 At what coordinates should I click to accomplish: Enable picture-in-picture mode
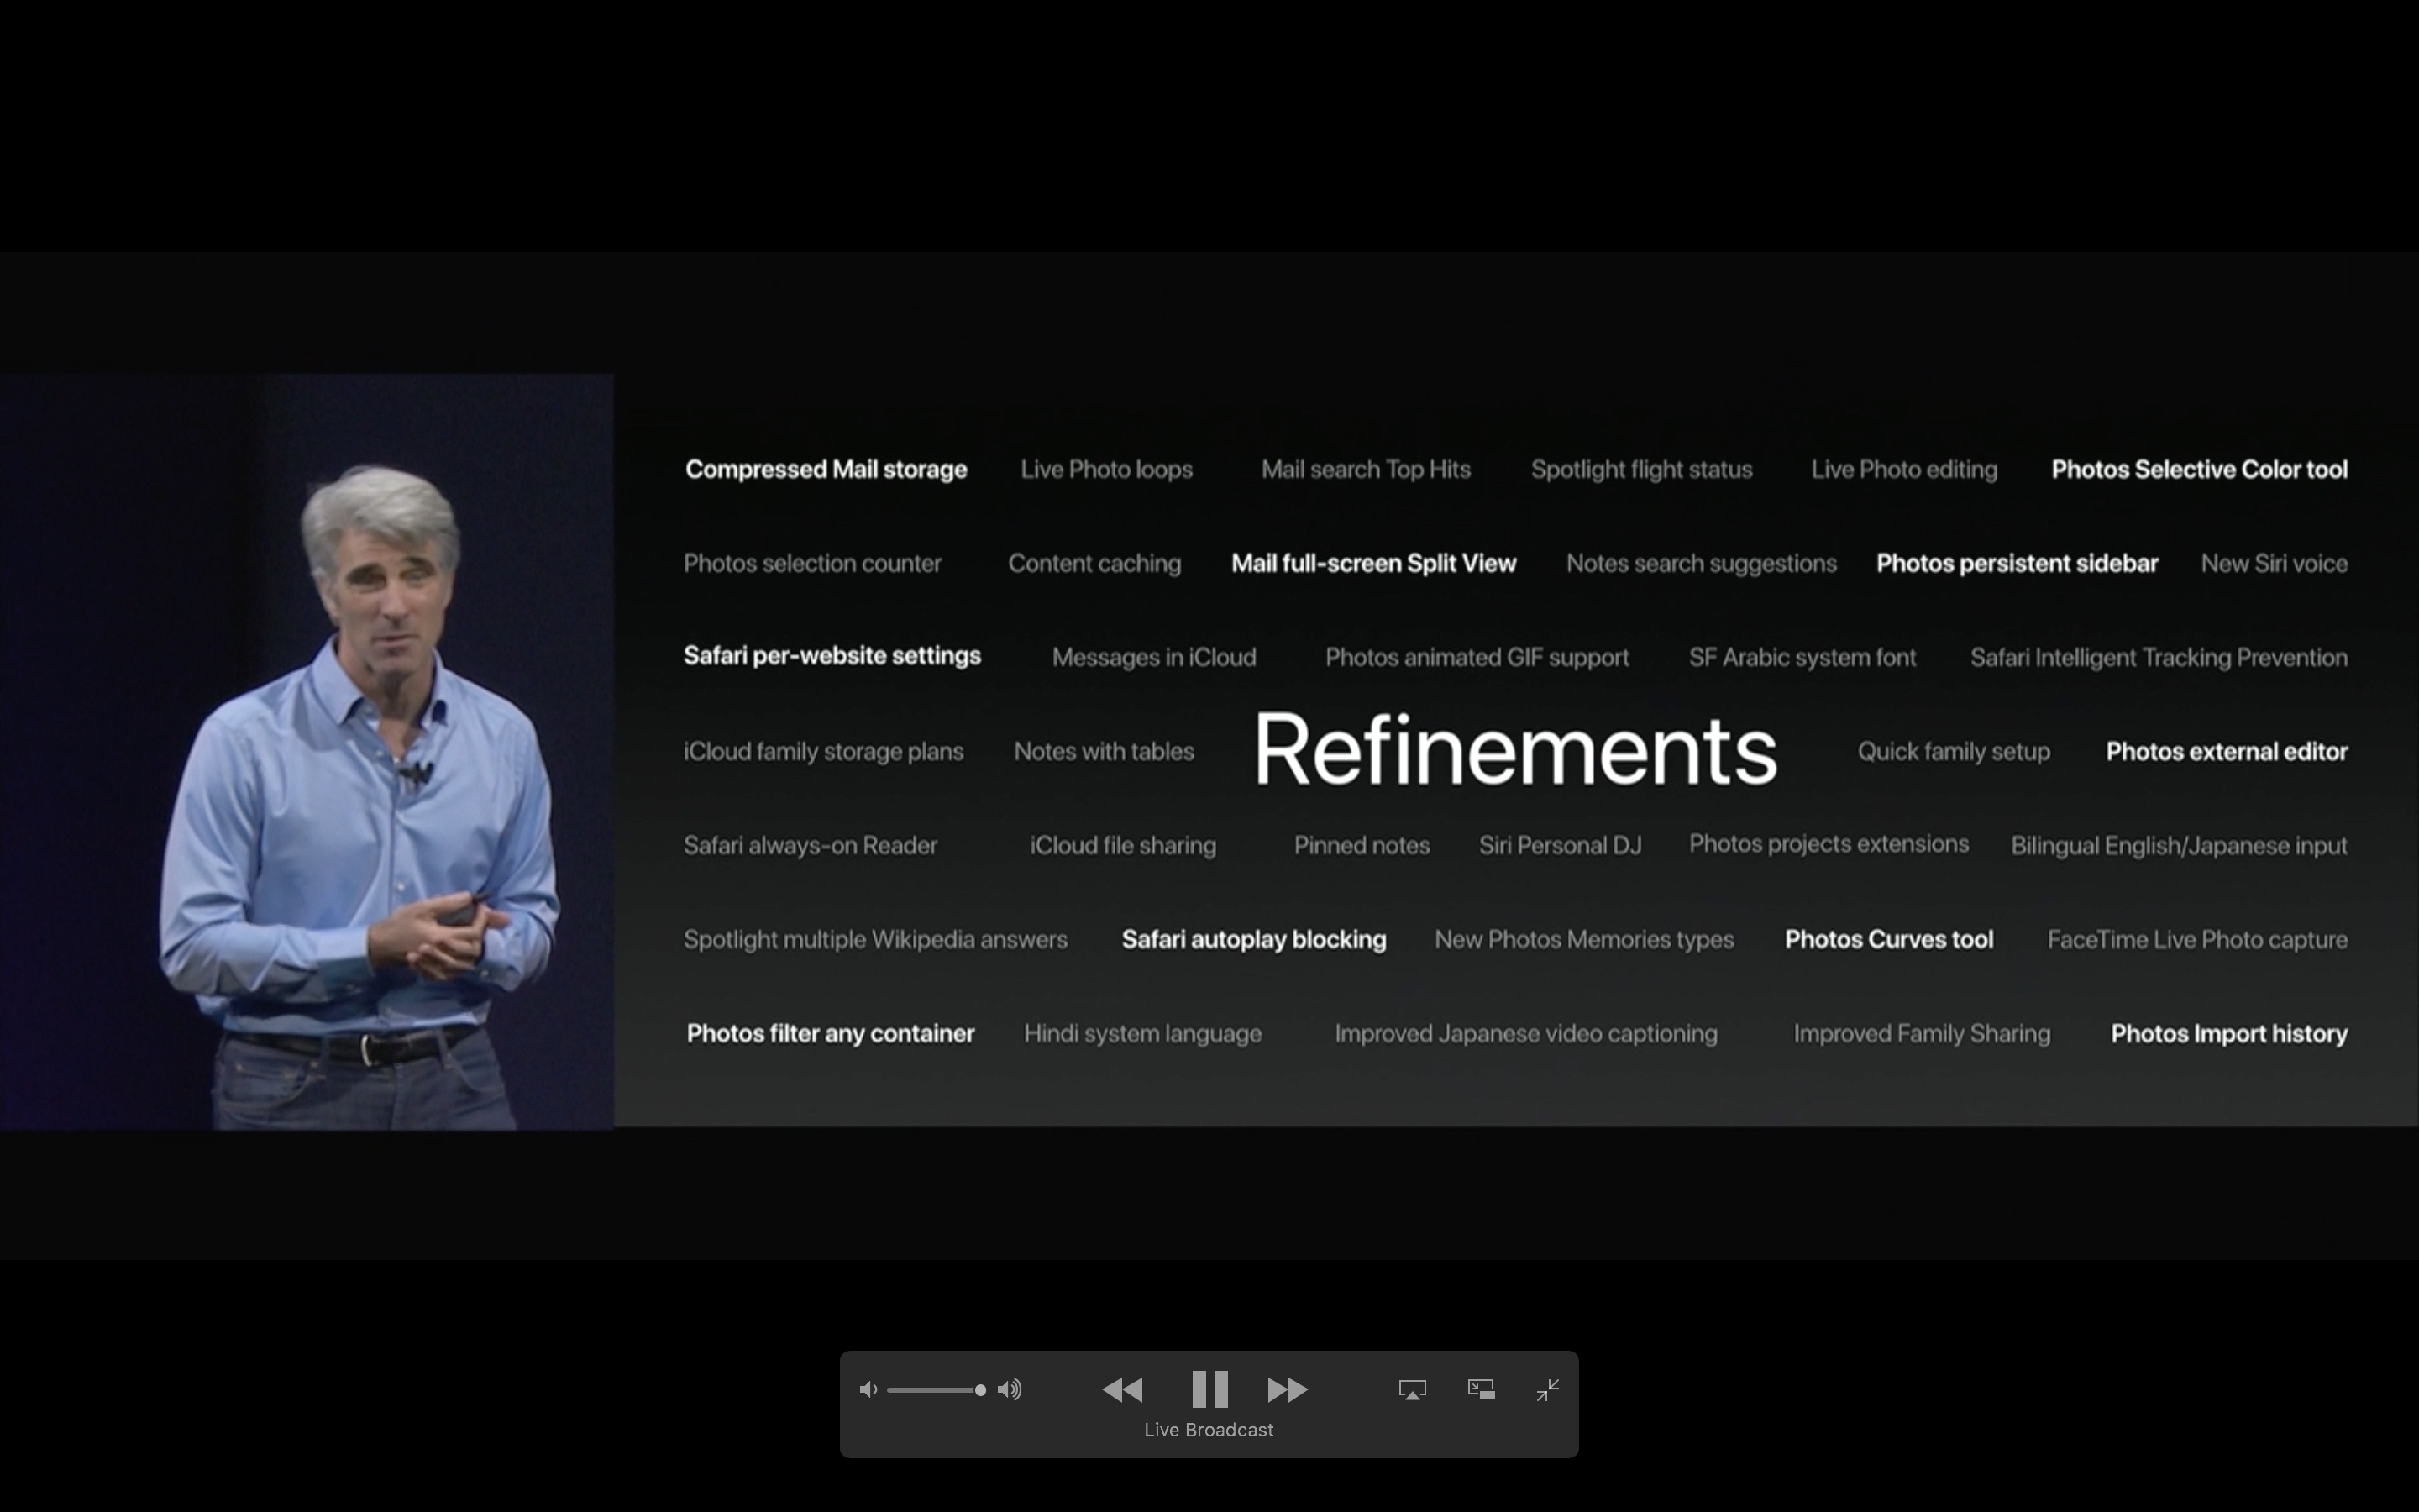pyautogui.click(x=1481, y=1389)
